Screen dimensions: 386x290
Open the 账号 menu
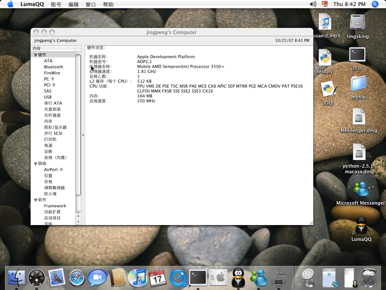pos(56,5)
